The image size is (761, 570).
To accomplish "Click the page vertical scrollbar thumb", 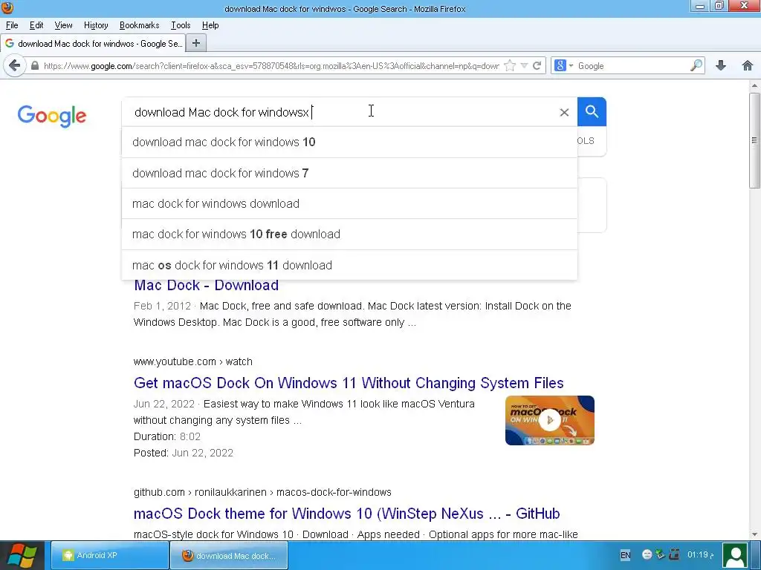I will click(x=754, y=140).
